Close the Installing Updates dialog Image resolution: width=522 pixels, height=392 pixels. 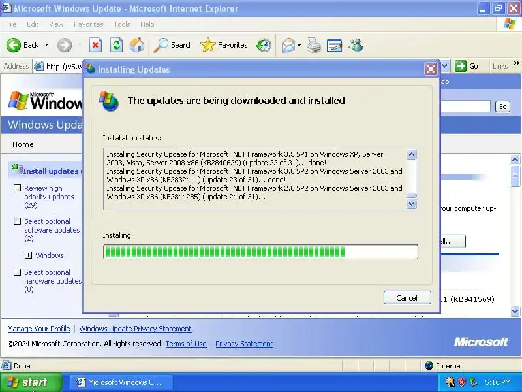click(431, 69)
